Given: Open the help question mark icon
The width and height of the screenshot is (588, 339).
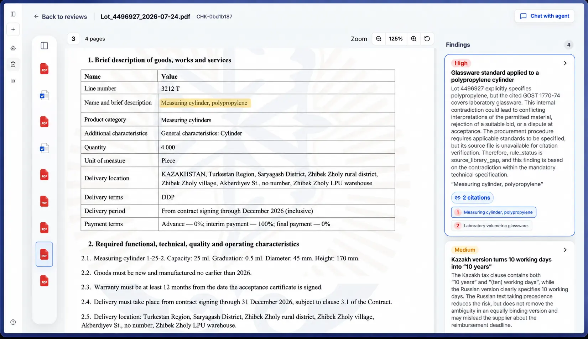Looking at the screenshot, I should (13, 322).
